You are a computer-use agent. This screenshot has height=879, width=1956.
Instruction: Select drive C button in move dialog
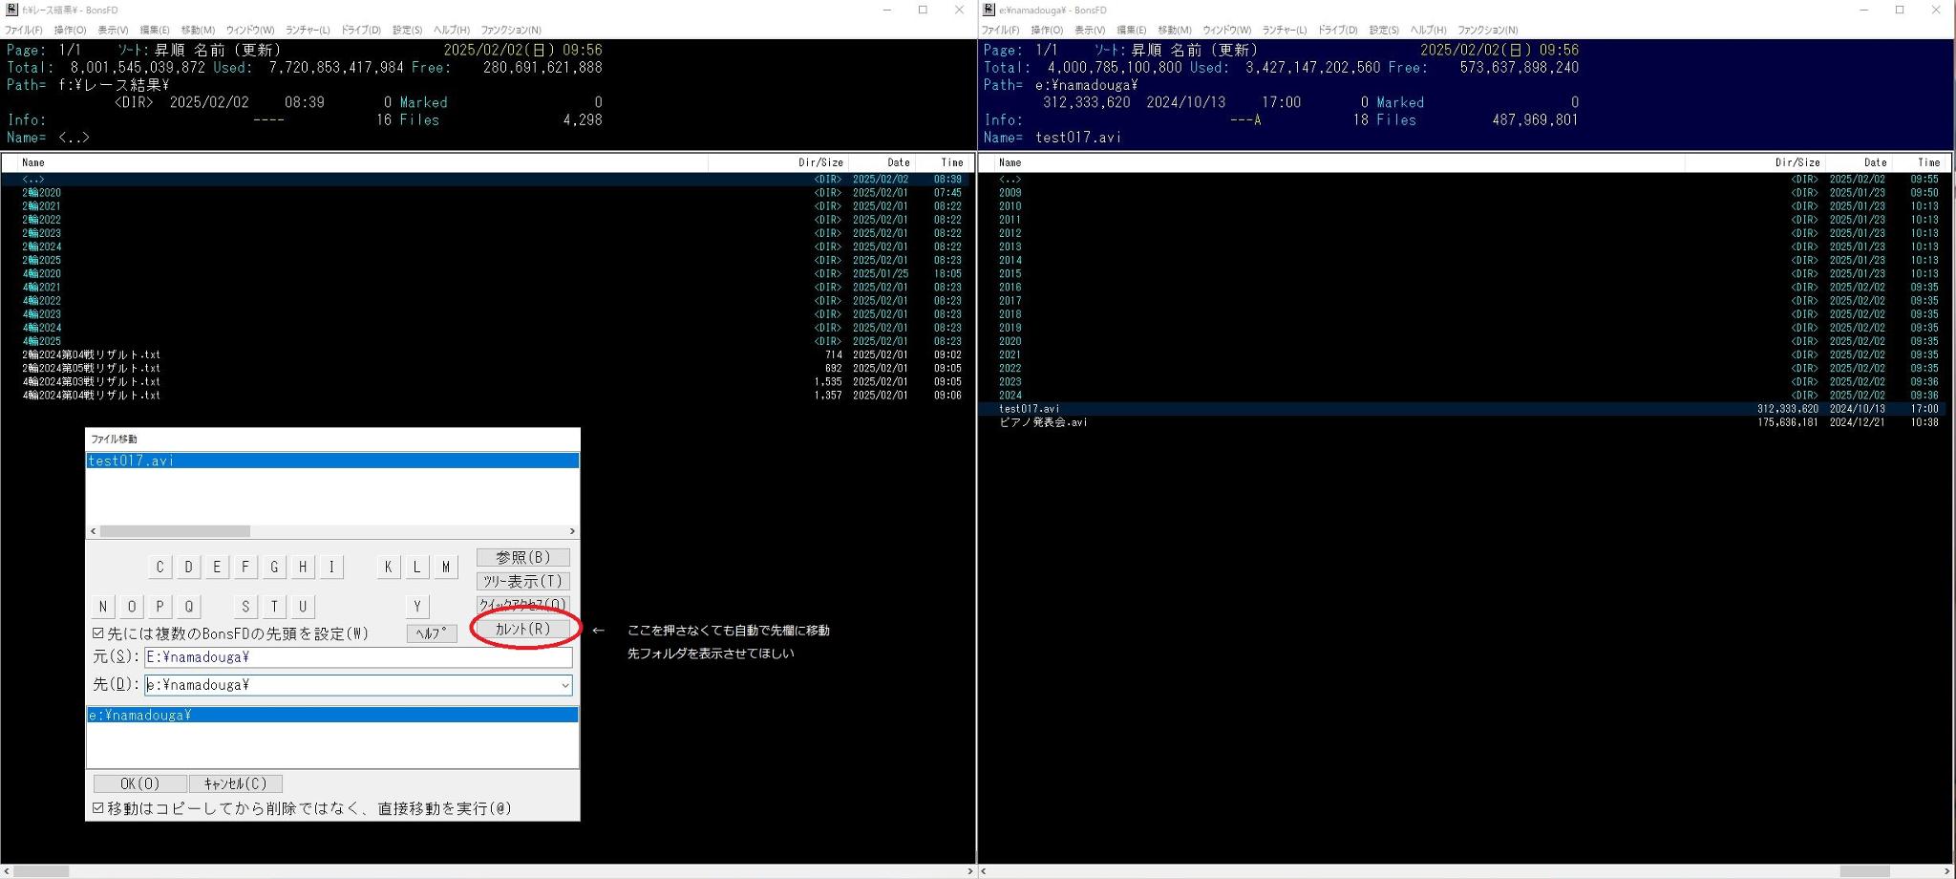159,568
